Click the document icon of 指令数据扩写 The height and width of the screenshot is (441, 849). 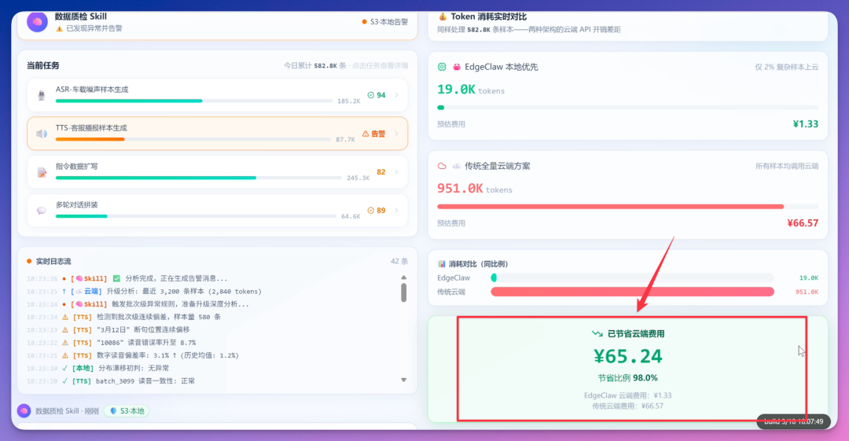click(42, 172)
